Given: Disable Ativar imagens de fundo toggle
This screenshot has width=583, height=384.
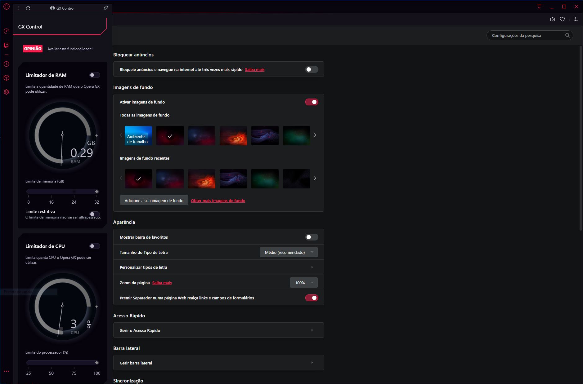Looking at the screenshot, I should 312,102.
